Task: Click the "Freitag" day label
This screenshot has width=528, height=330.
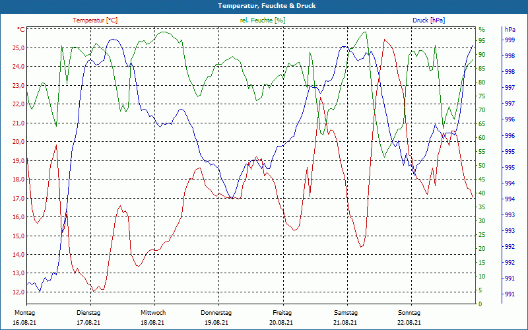Action: coord(282,312)
